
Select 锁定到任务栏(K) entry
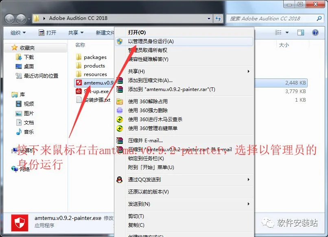pyautogui.click(x=184, y=159)
